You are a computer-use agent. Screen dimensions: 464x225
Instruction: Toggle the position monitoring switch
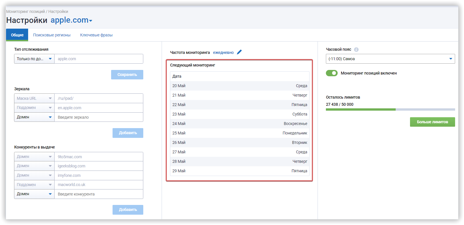332,73
